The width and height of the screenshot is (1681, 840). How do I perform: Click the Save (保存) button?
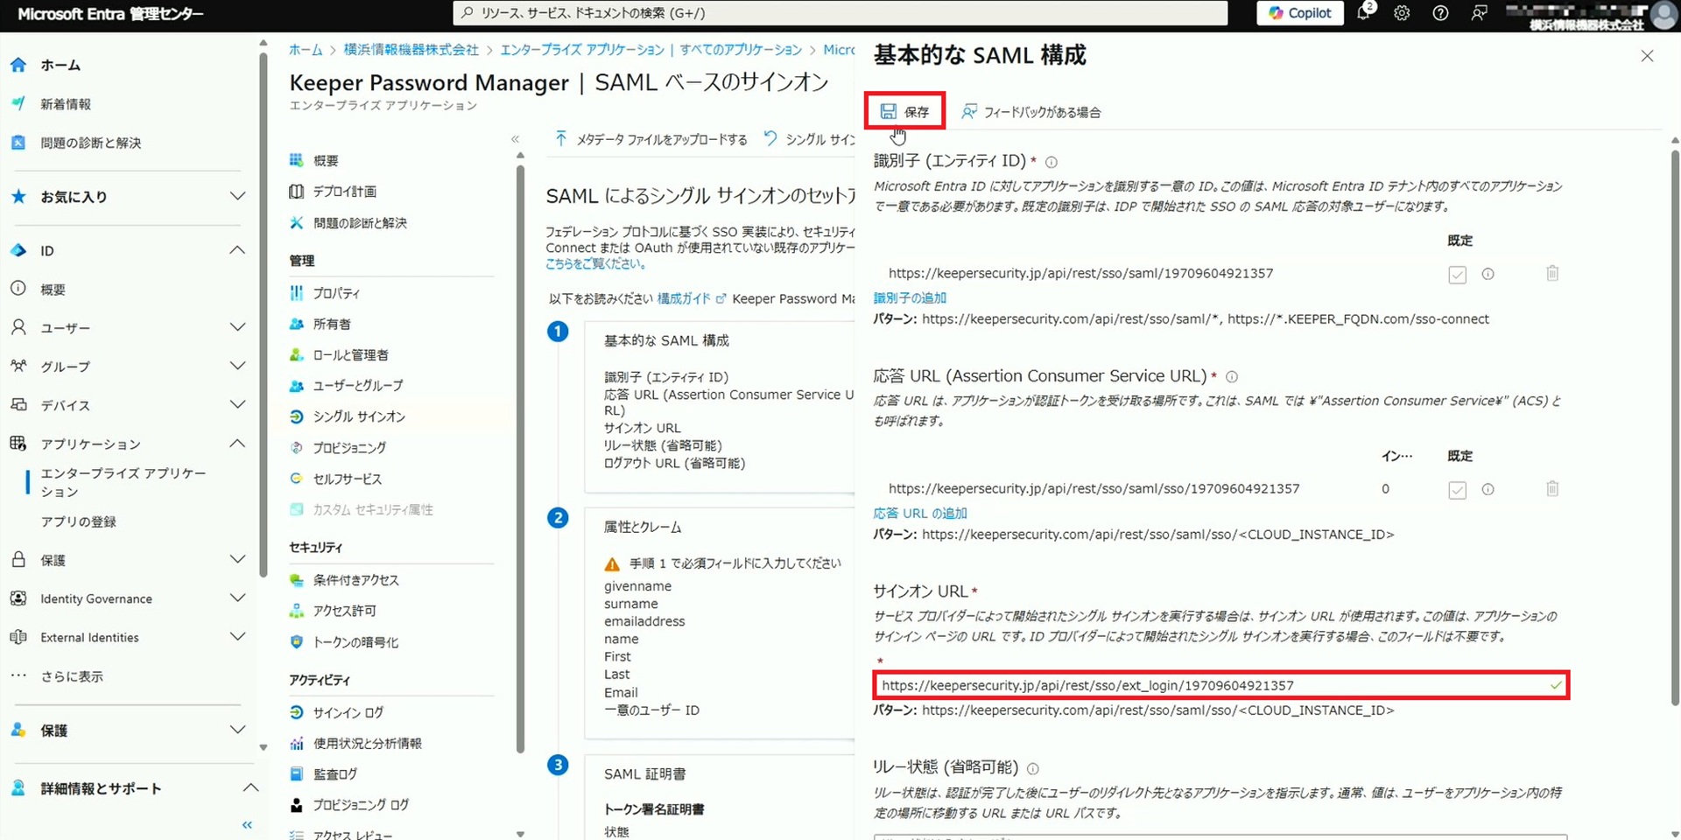(905, 112)
